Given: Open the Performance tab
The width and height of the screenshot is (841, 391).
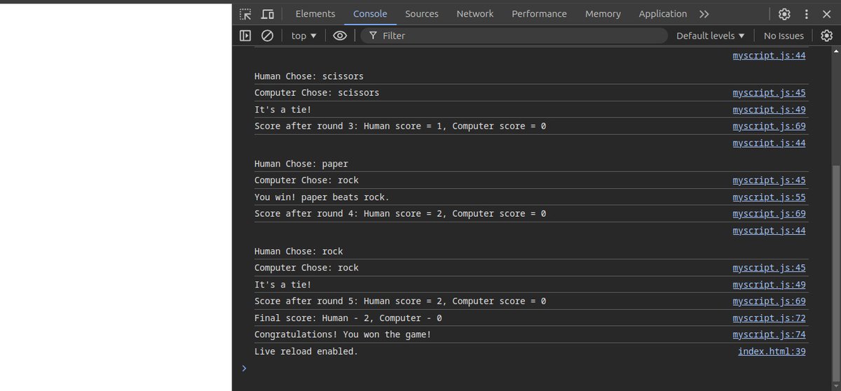Looking at the screenshot, I should tap(540, 14).
